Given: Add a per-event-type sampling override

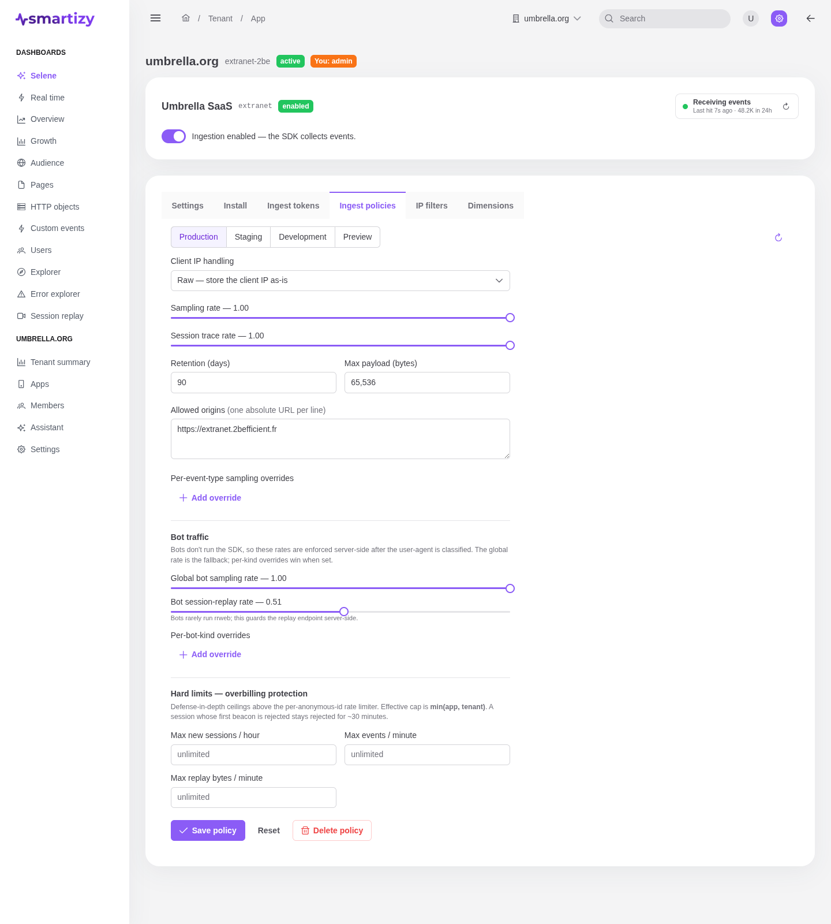Looking at the screenshot, I should 210,498.
